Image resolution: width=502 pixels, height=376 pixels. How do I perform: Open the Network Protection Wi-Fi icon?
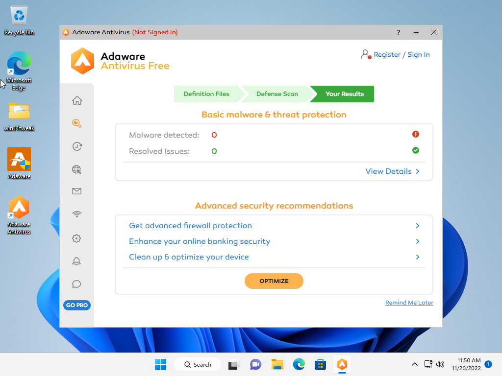pos(77,214)
